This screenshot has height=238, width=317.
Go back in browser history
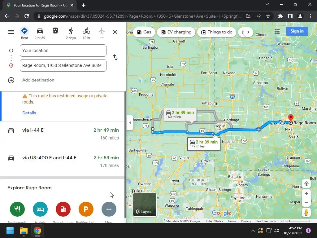(x=7, y=16)
